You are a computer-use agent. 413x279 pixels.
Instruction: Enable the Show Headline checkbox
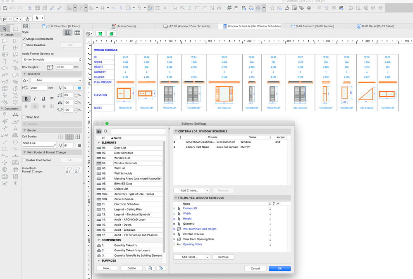pyautogui.click(x=24, y=45)
